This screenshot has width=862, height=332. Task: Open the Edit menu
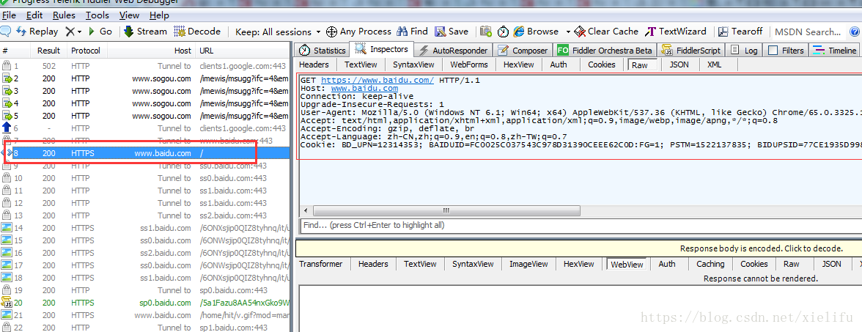pos(34,15)
